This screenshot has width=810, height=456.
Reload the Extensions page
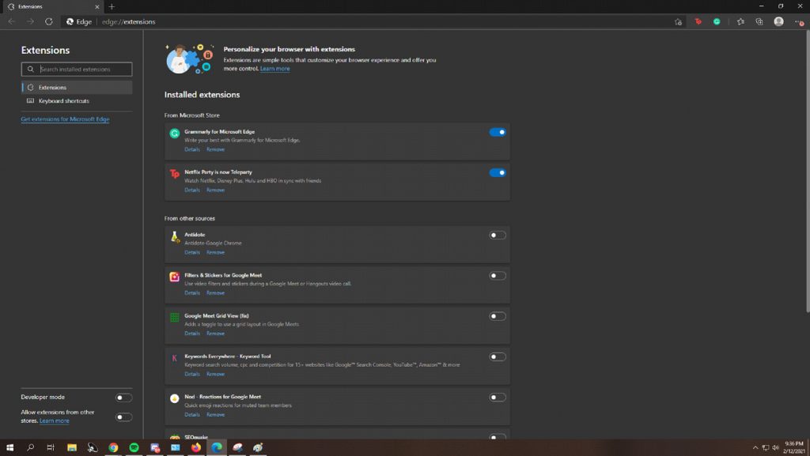point(49,21)
